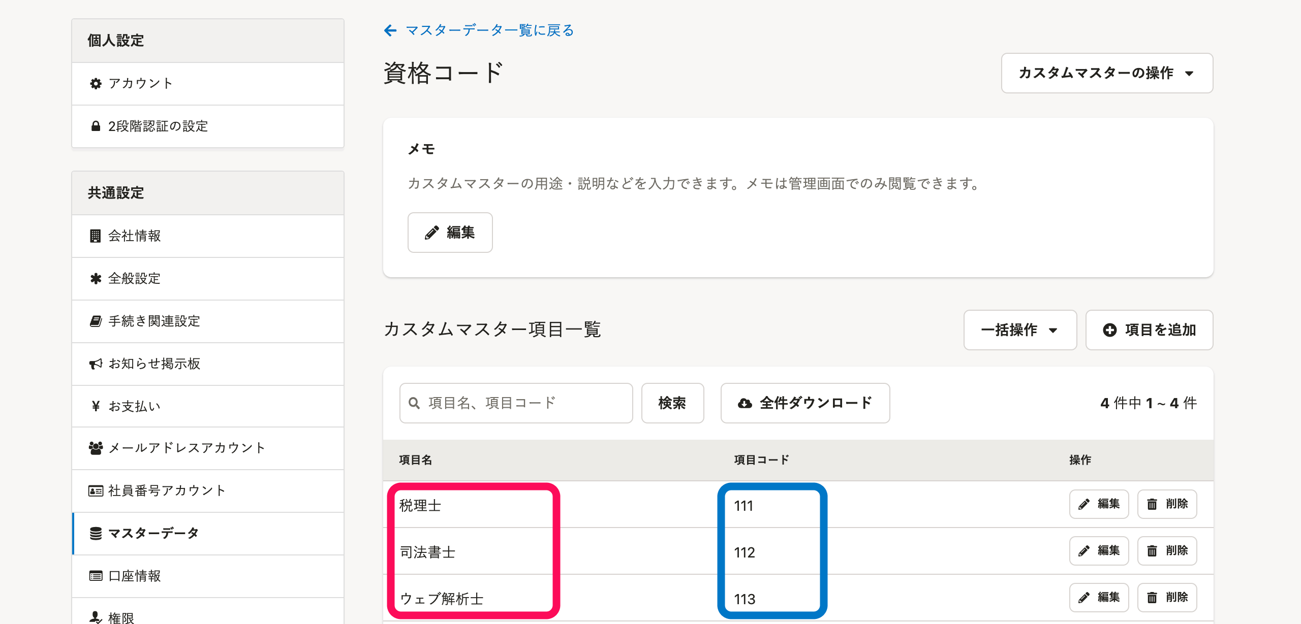This screenshot has height=624, width=1301.
Task: Click the 削除 label in the 112 row
Action: [1176, 551]
